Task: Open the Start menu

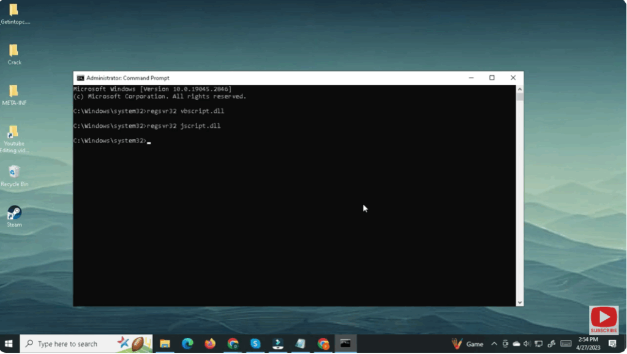Action: (8, 344)
